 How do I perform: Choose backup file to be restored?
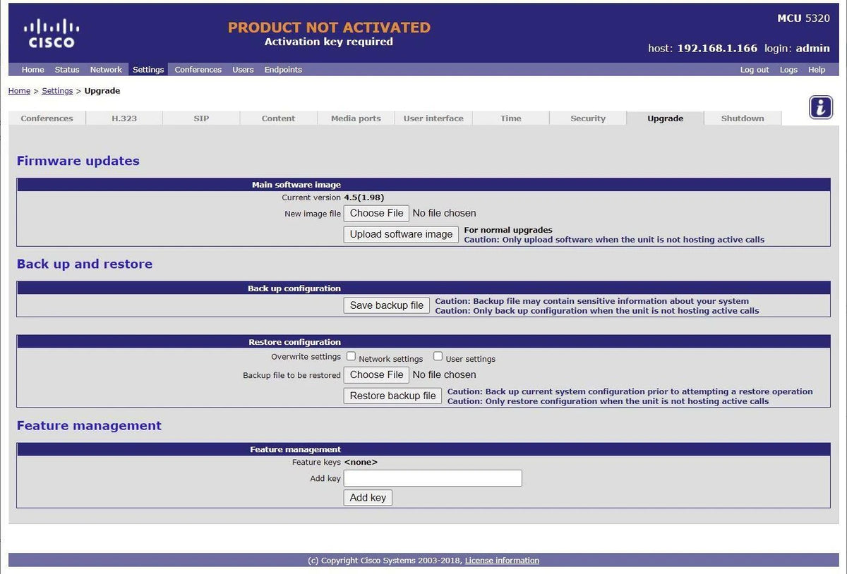point(376,374)
